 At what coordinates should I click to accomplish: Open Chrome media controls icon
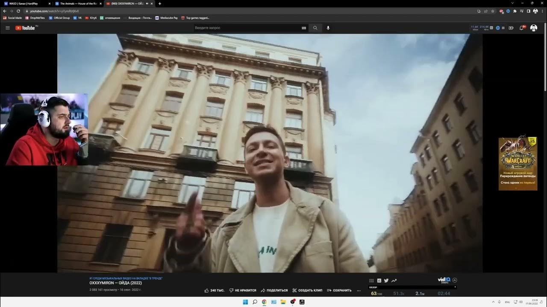point(522,11)
